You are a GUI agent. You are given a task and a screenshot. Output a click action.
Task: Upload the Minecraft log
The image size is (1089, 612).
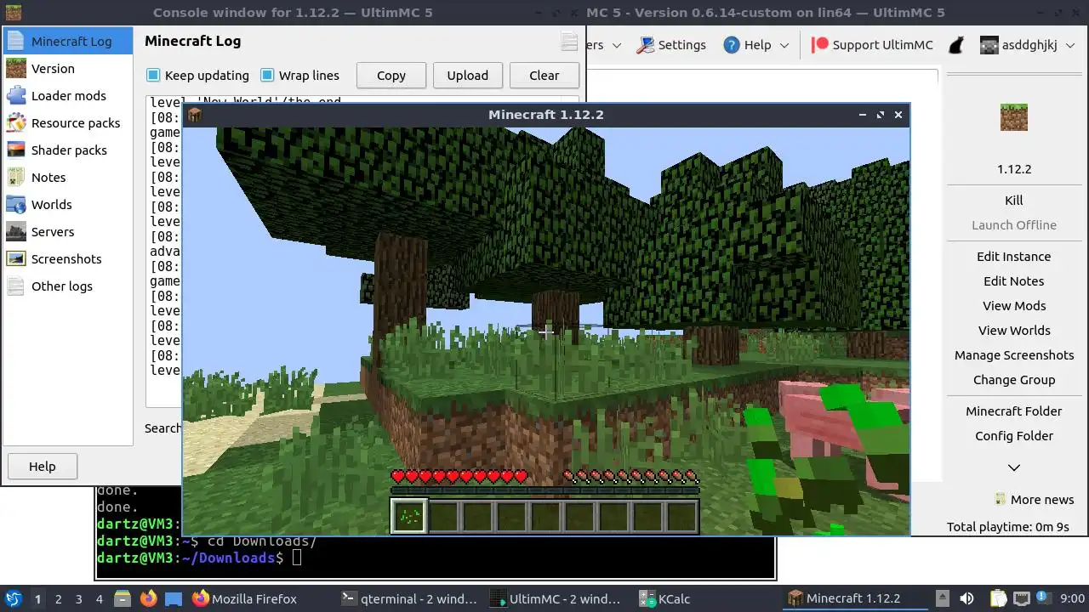click(x=468, y=75)
